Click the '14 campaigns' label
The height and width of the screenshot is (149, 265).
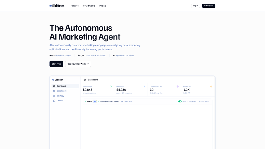pyautogui.click(x=126, y=101)
